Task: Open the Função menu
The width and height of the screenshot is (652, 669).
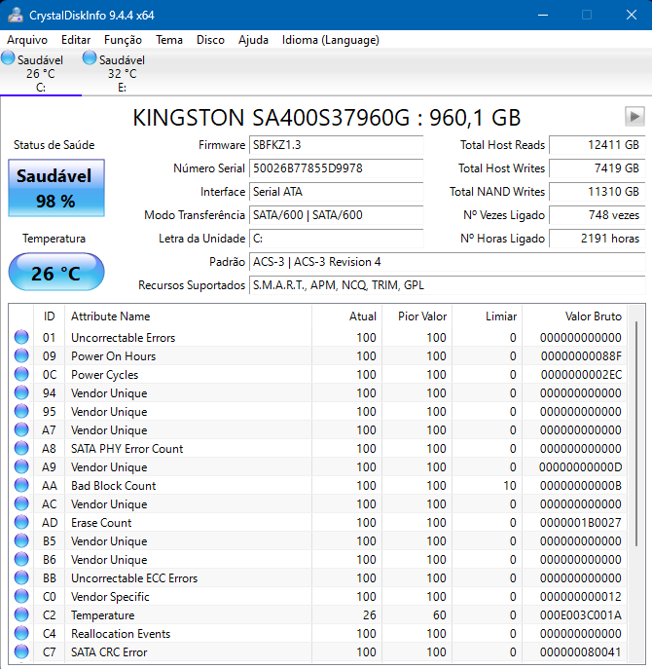Action: pyautogui.click(x=123, y=40)
